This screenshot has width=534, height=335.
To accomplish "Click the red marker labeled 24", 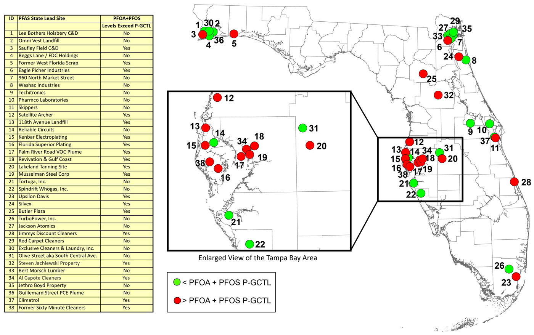I will 459,57.
